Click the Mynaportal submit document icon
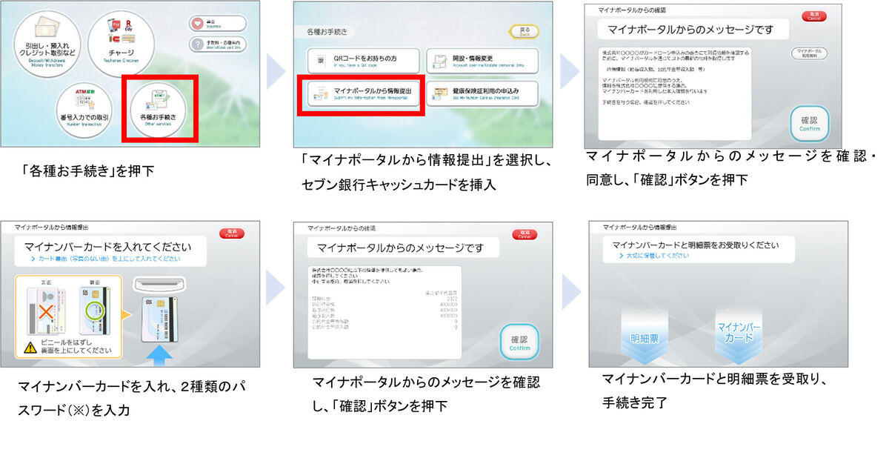The height and width of the screenshot is (461, 889). [x=321, y=93]
